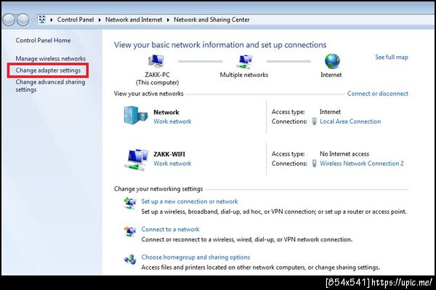Click the ZAKK-WIFI network name
Image resolution: width=436 pixels, height=290 pixels.
tap(169, 154)
